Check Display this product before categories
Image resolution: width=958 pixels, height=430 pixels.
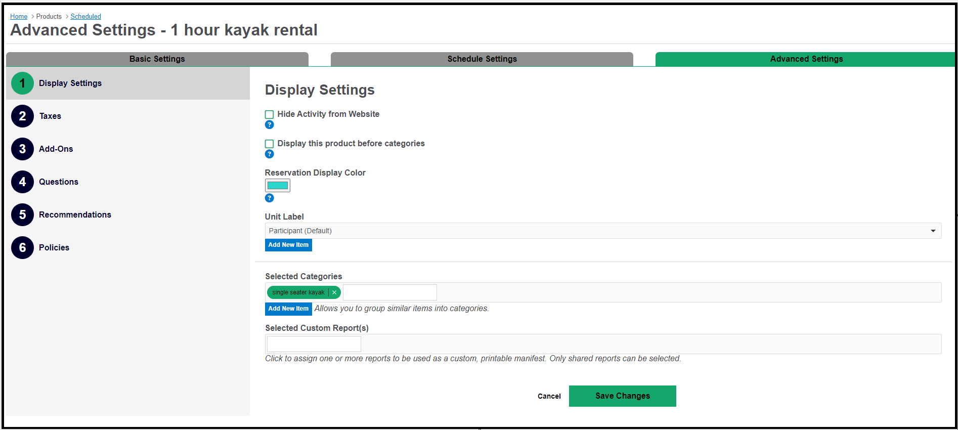pyautogui.click(x=270, y=144)
